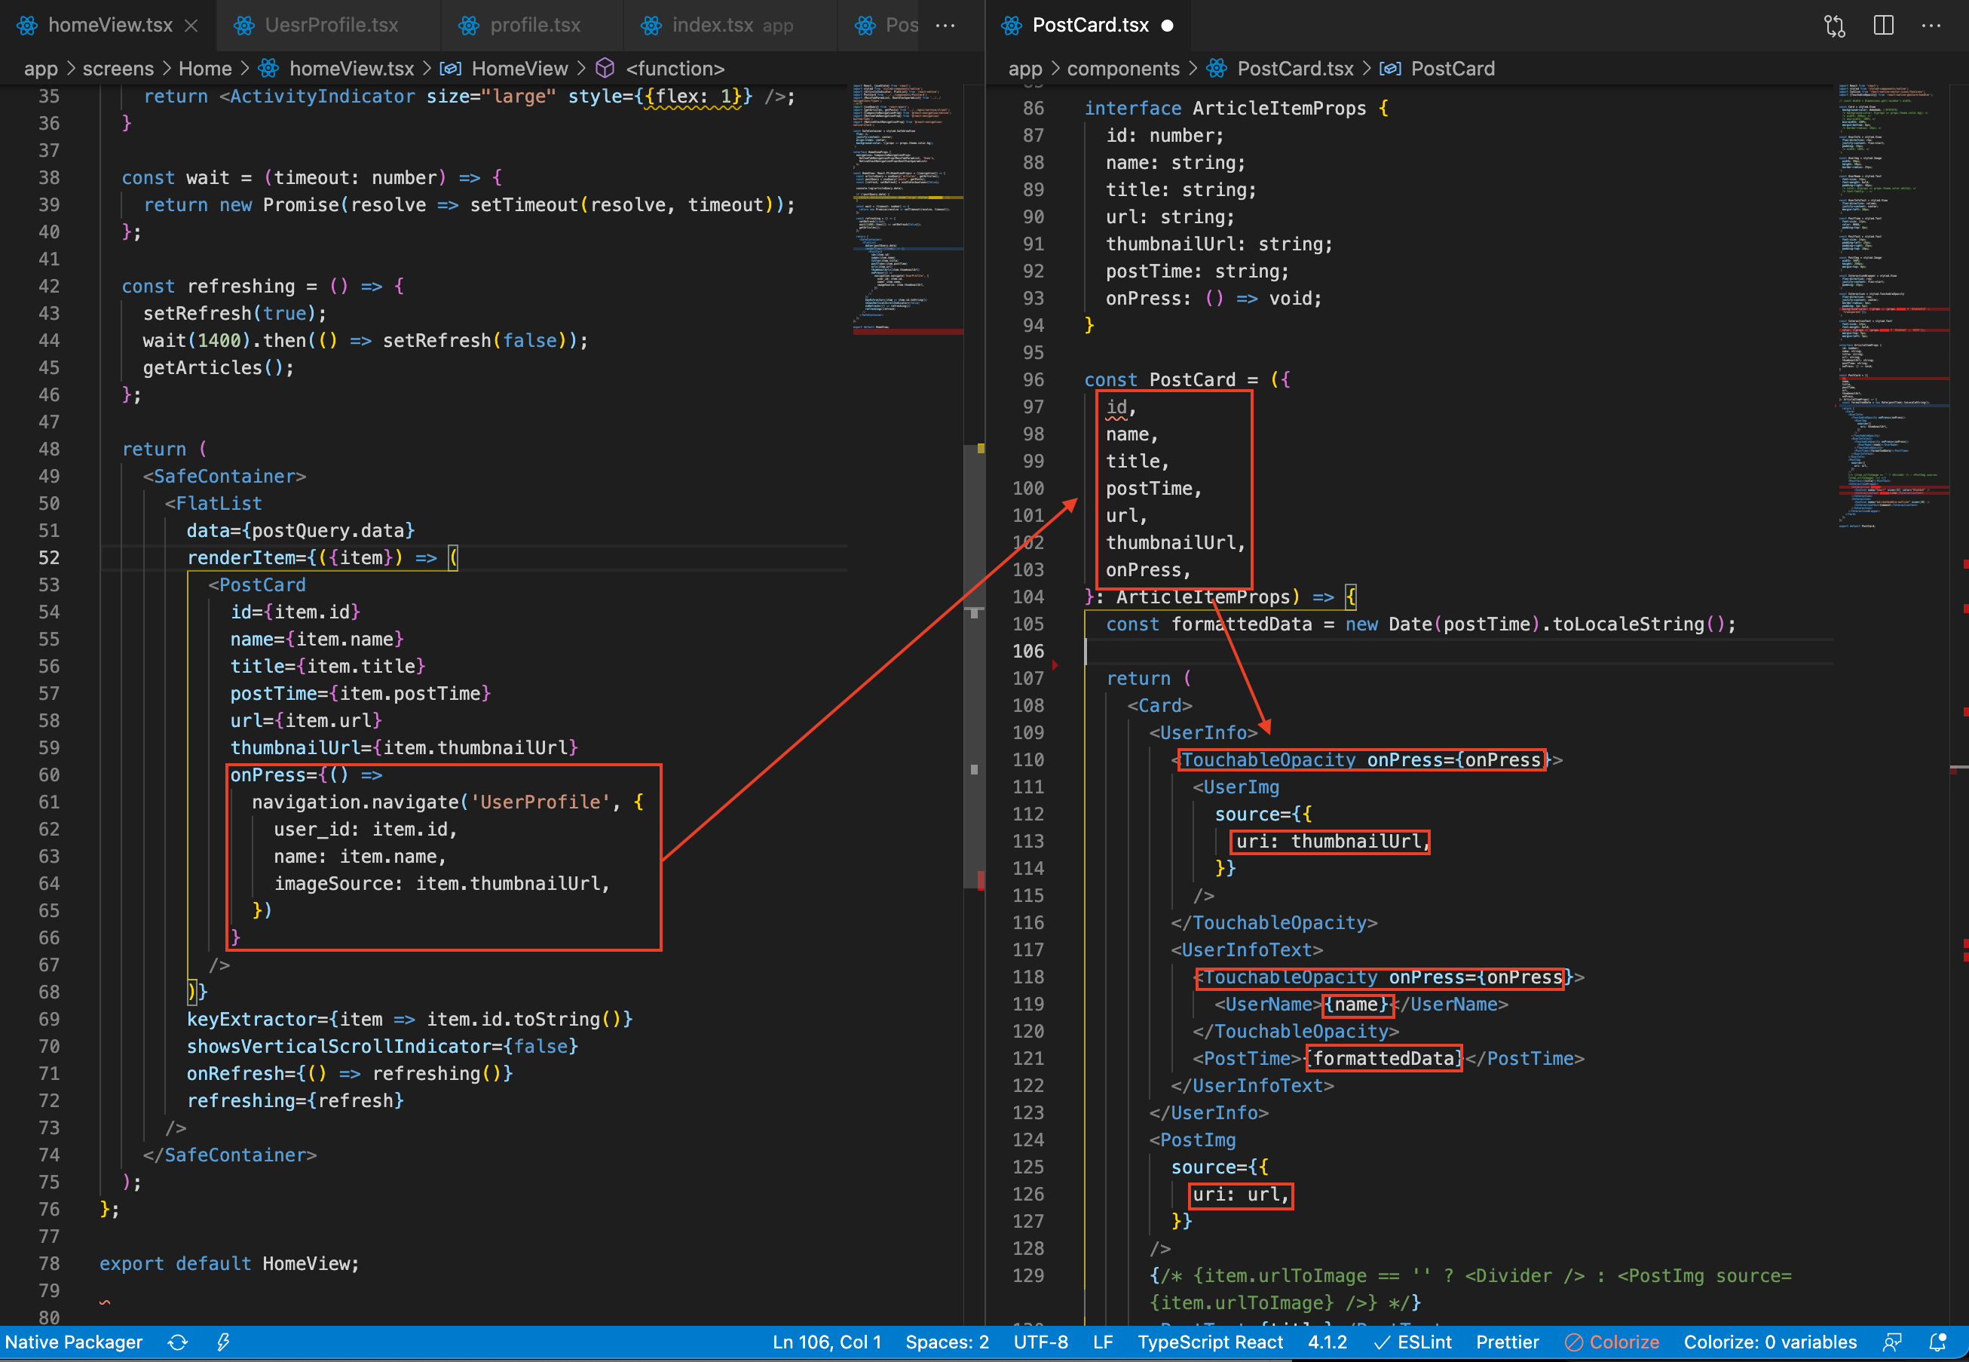Open TypeScript React language mode selector

[x=1209, y=1342]
